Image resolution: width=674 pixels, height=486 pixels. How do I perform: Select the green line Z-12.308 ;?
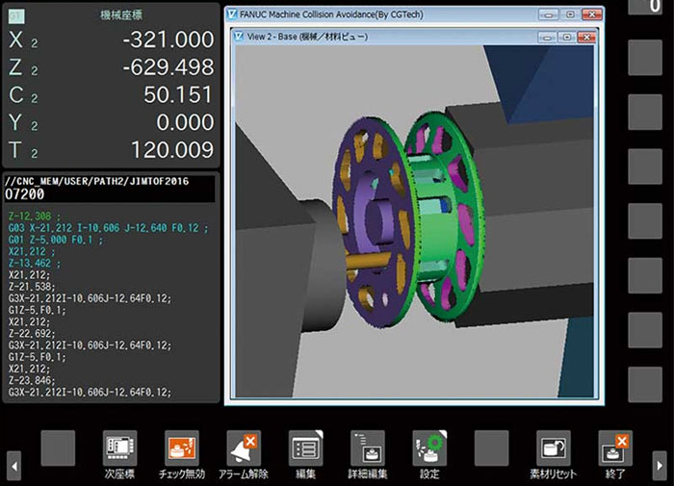tap(35, 217)
